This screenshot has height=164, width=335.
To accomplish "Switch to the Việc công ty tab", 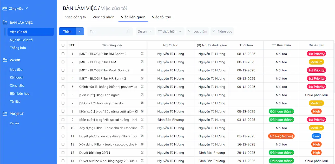I will click(x=76, y=17).
